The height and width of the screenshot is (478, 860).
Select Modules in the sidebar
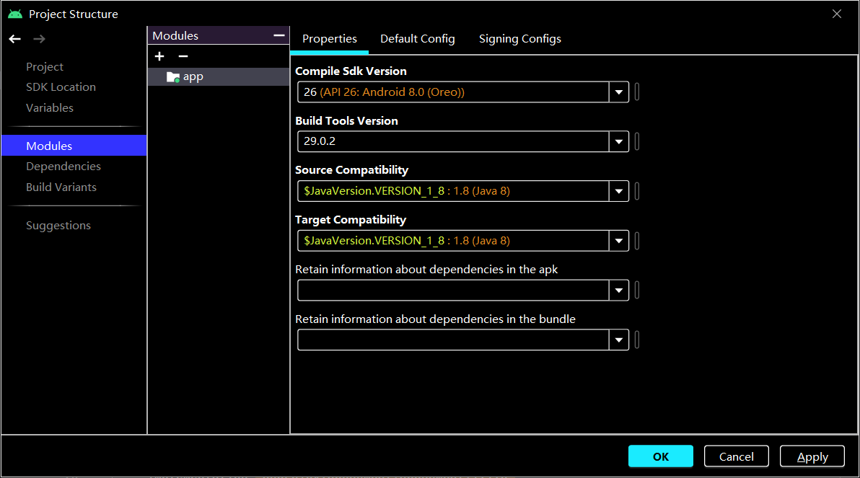(x=74, y=146)
